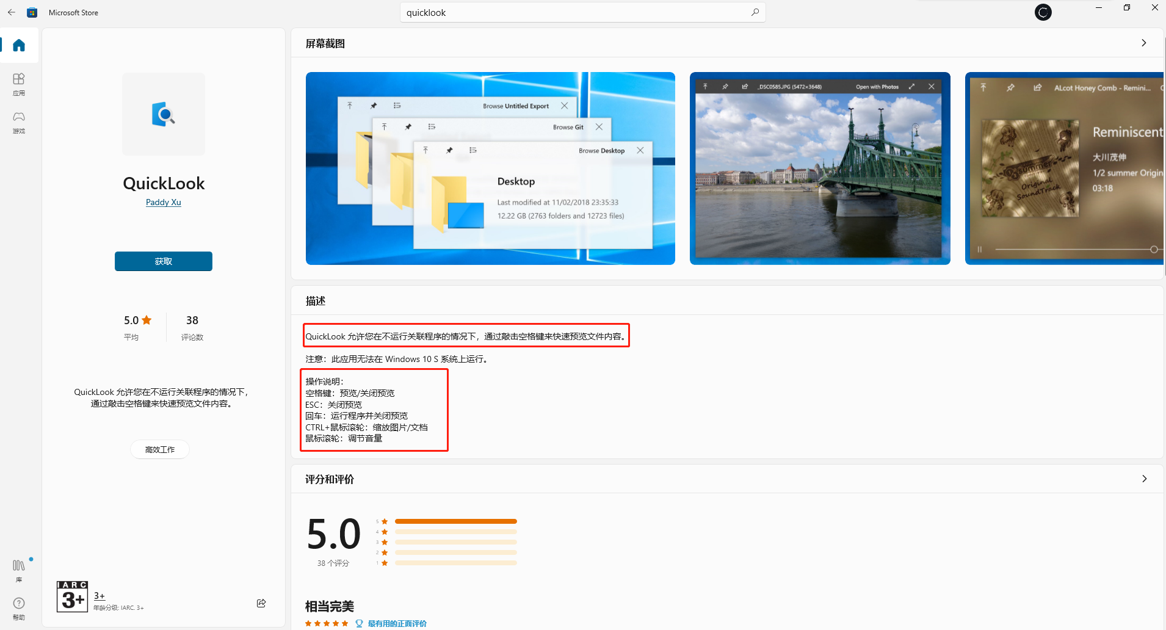The image size is (1166, 630).
Task: Click the search magnifier icon
Action: tap(755, 12)
